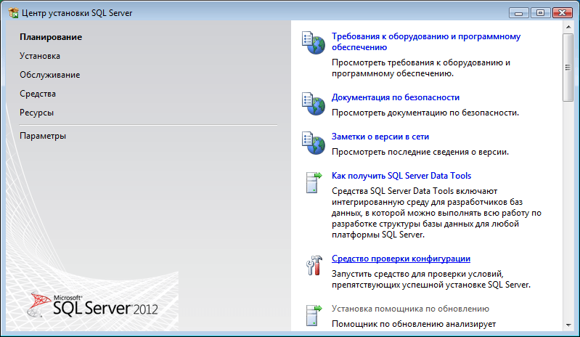Click the security documentation globe icon
The width and height of the screenshot is (580, 337).
point(312,104)
